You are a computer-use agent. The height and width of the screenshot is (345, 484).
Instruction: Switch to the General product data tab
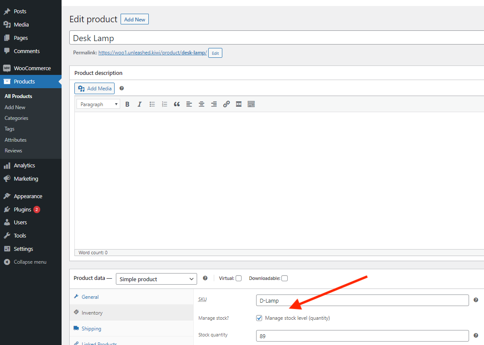[x=132, y=297]
